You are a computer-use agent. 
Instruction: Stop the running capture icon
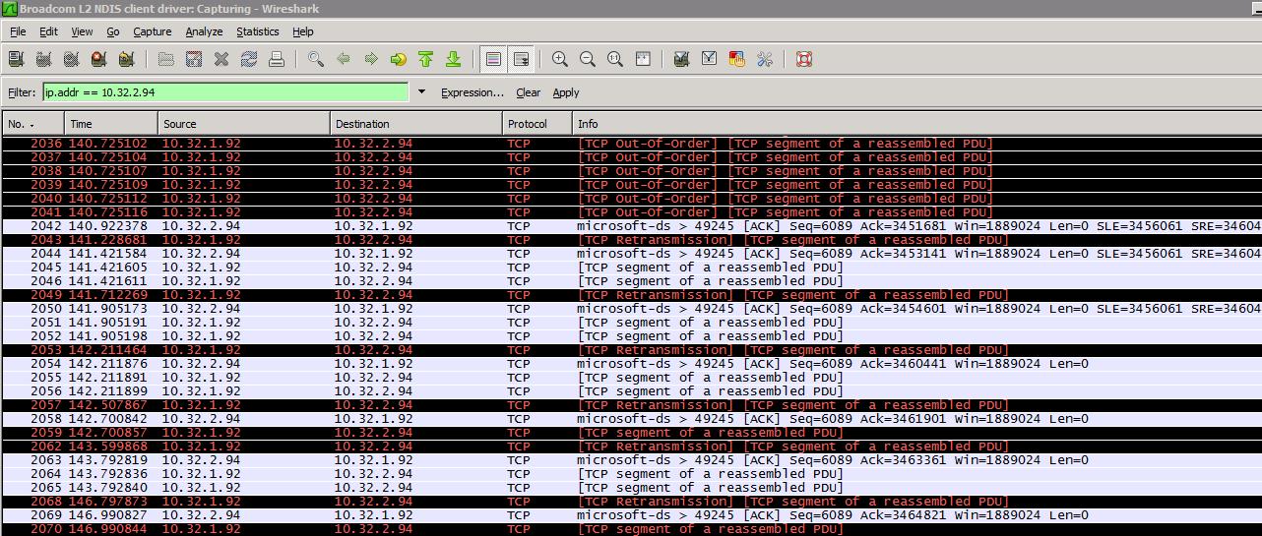point(98,59)
